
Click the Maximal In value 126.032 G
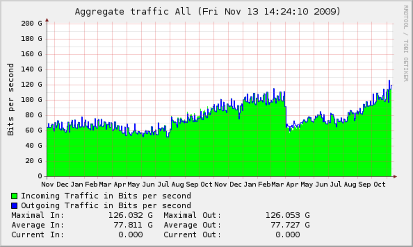(130, 215)
